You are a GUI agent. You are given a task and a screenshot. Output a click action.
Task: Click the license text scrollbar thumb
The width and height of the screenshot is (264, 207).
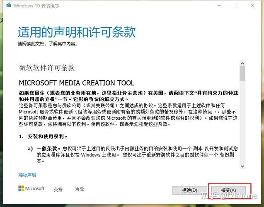[x=242, y=73]
